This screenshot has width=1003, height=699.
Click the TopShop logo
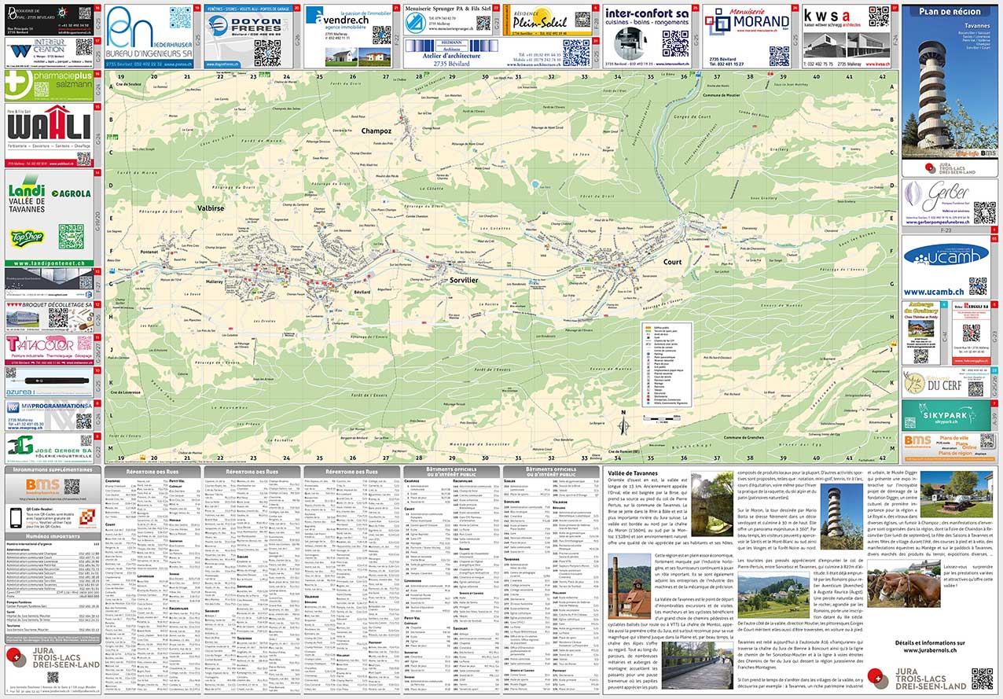pos(28,237)
